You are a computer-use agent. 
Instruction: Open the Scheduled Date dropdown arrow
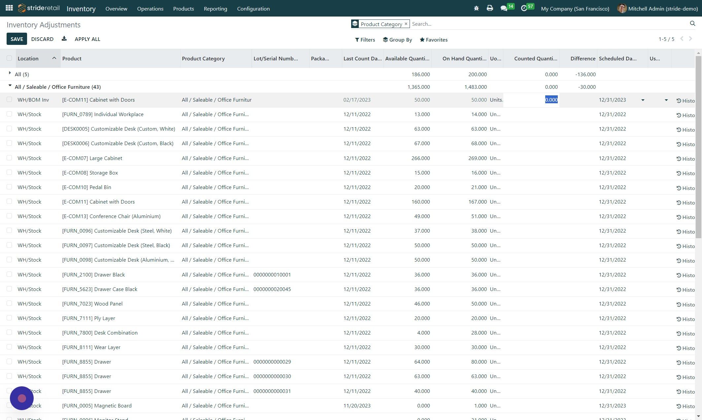tap(643, 100)
